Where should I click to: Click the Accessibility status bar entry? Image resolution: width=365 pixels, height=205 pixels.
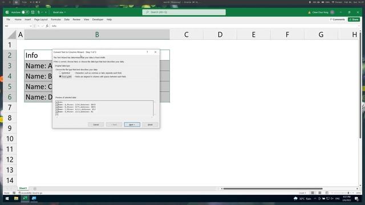pos(30,193)
